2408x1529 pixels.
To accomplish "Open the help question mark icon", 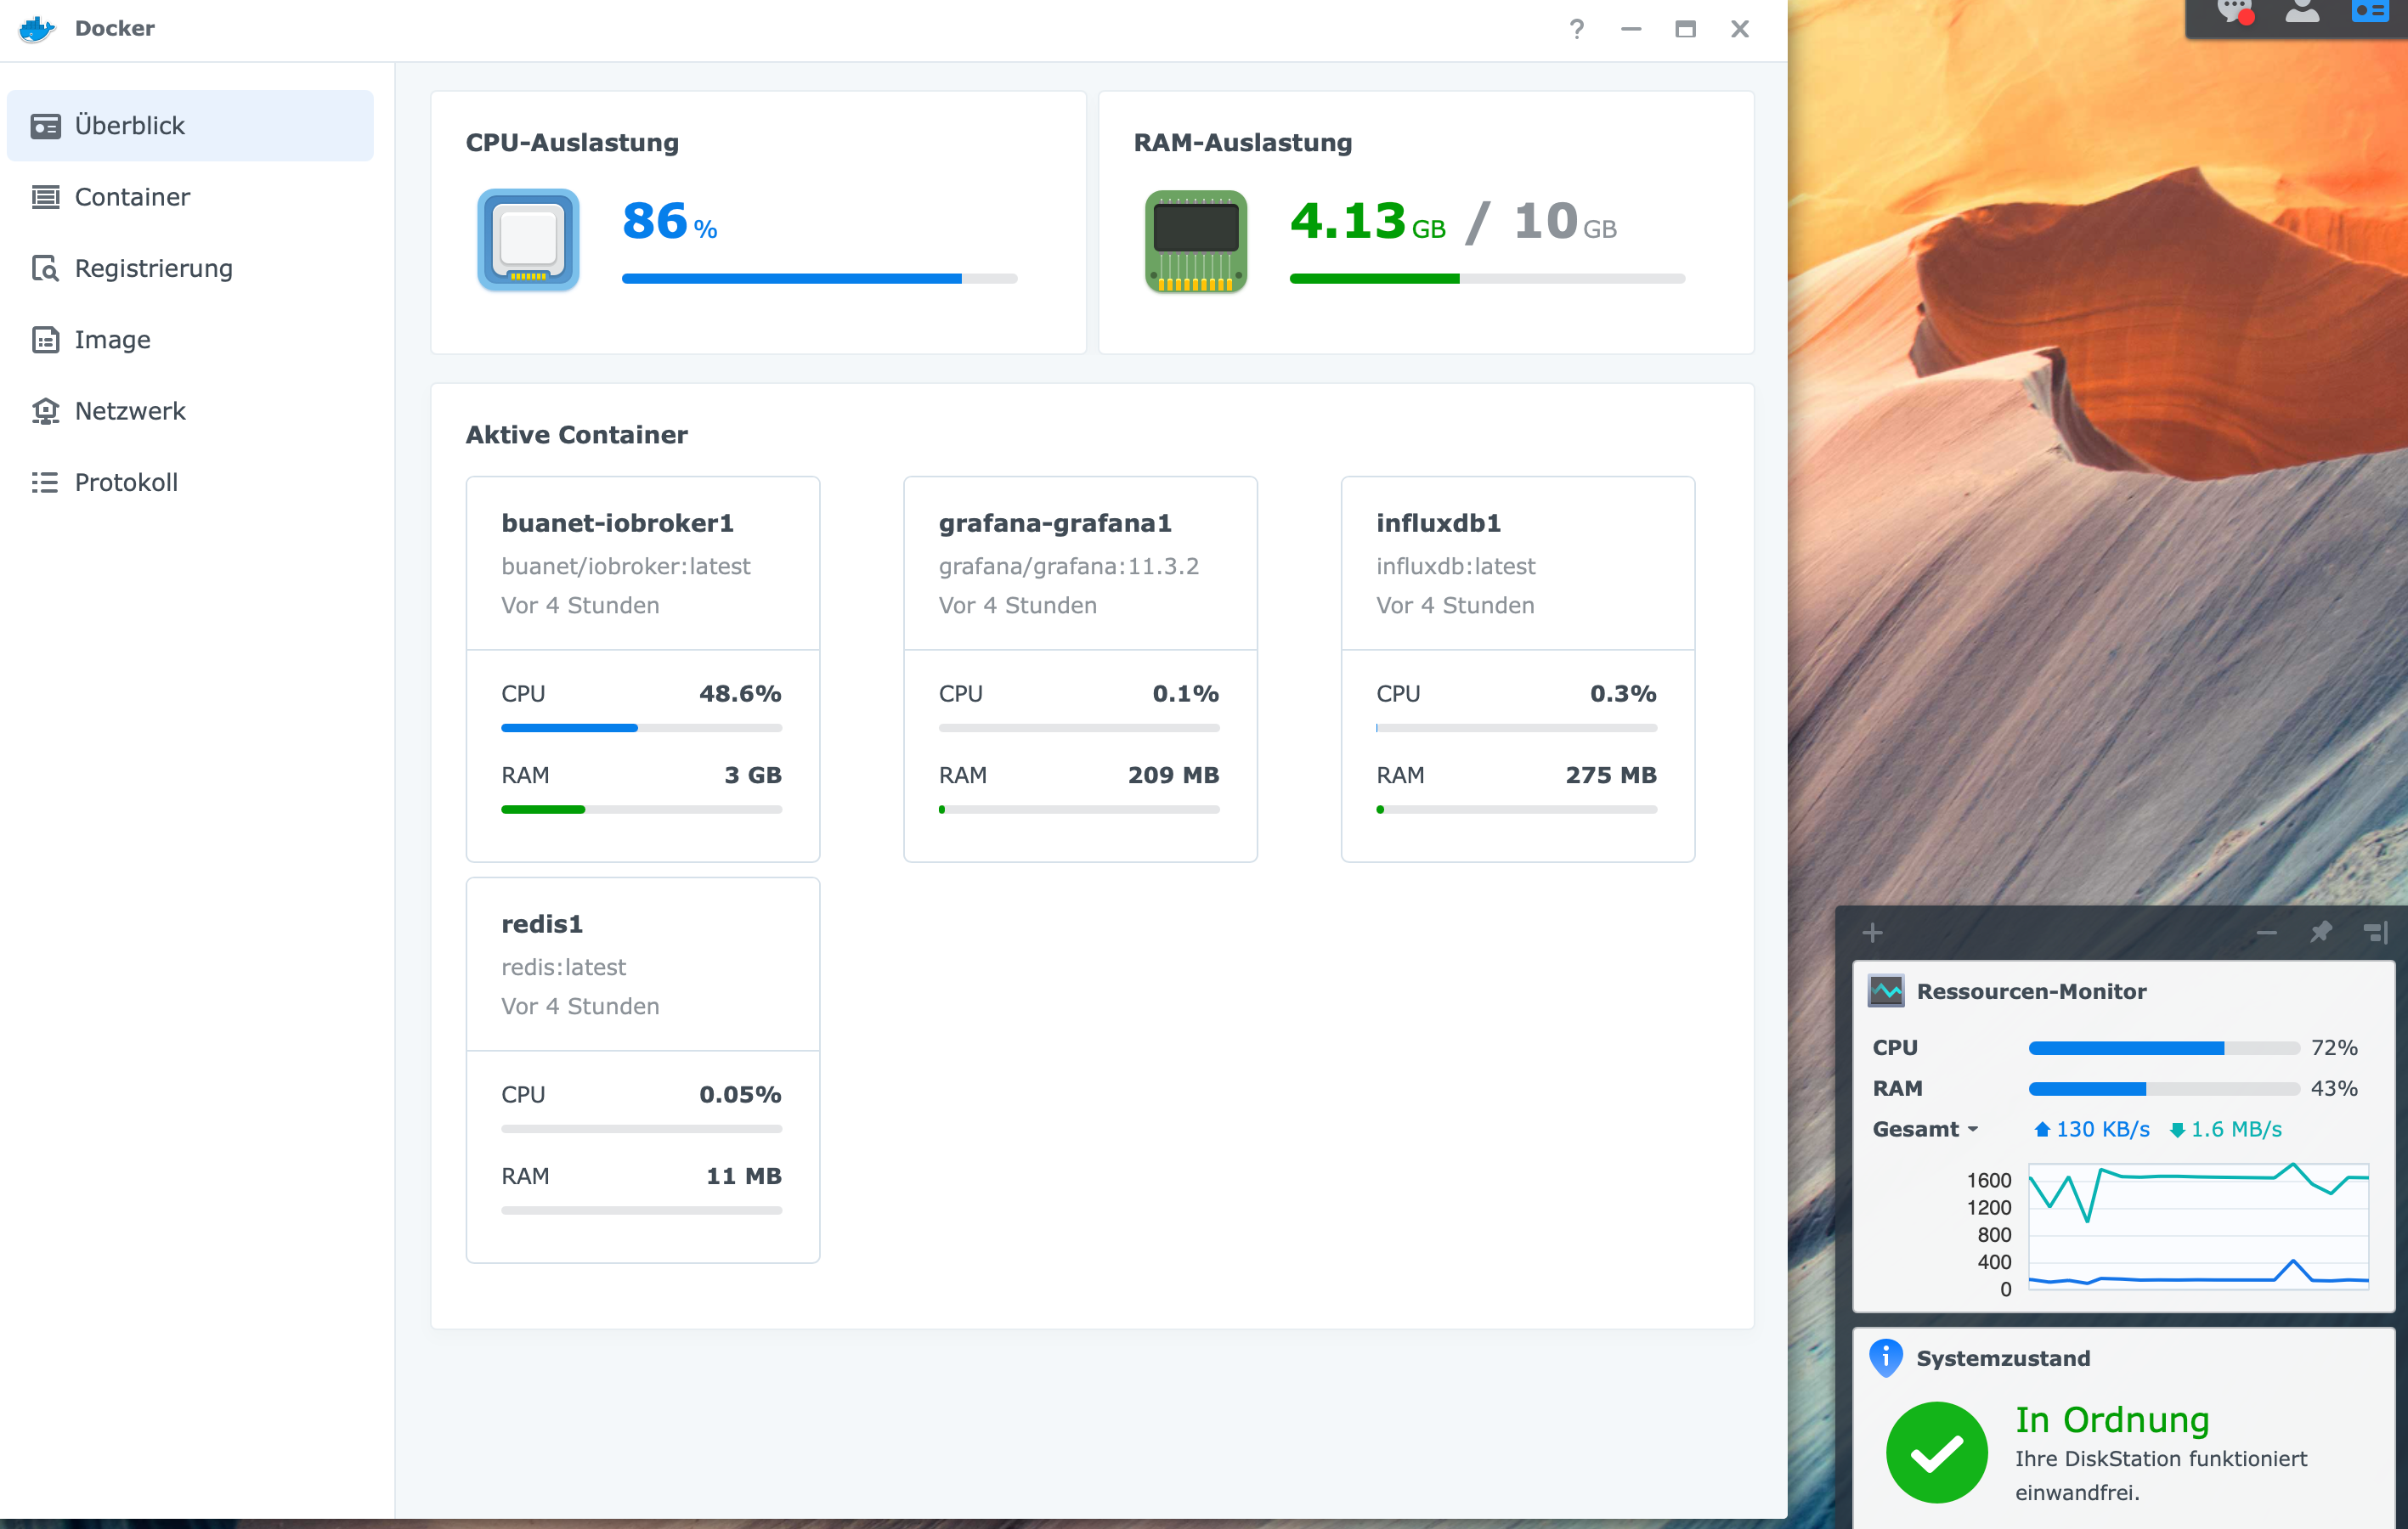I will point(1576,29).
